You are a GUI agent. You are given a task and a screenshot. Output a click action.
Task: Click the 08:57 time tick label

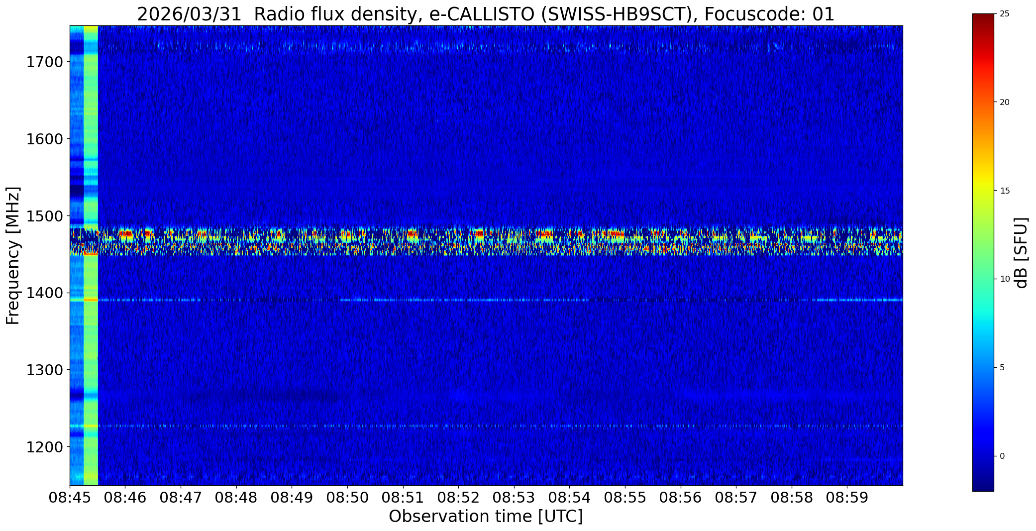coord(736,497)
